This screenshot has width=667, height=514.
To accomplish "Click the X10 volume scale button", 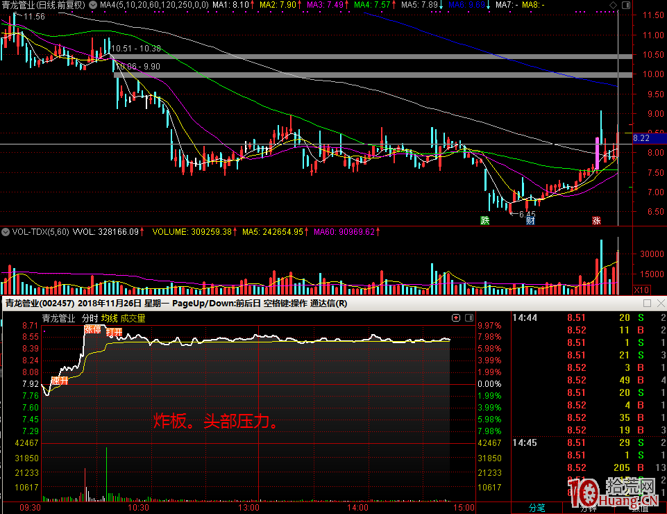I will [x=642, y=289].
